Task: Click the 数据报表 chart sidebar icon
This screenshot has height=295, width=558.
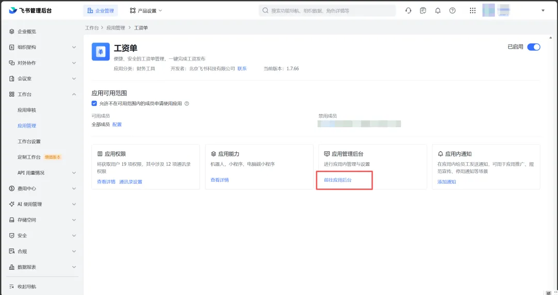Action: [x=12, y=267]
